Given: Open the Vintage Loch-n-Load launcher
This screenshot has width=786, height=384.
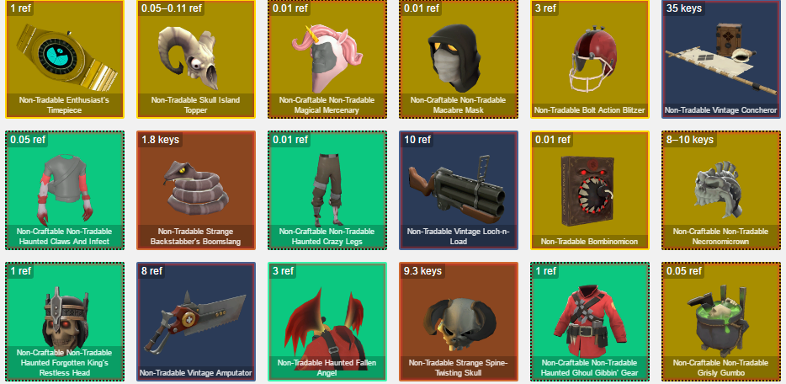Looking at the screenshot, I should [458, 190].
